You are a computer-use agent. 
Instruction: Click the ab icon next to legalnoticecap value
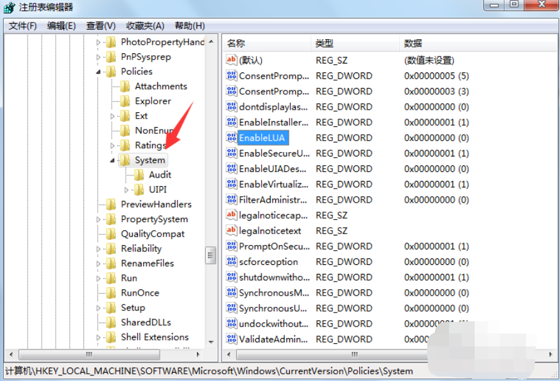[x=231, y=215]
